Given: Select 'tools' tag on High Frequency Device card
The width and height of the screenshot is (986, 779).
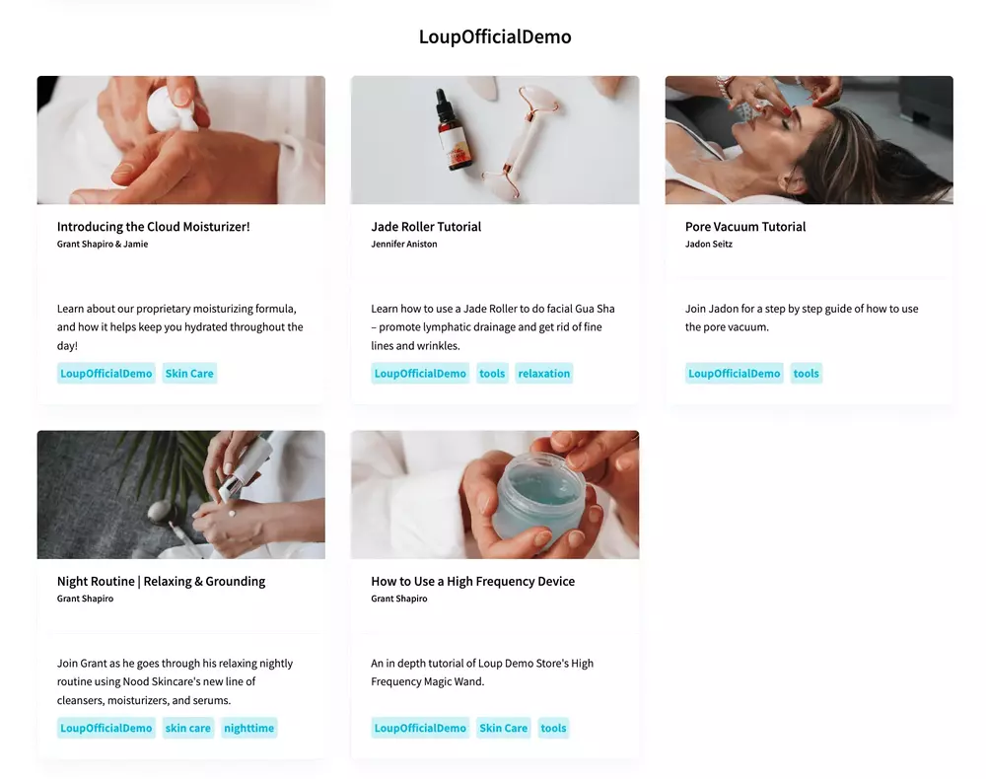Looking at the screenshot, I should click(x=553, y=728).
